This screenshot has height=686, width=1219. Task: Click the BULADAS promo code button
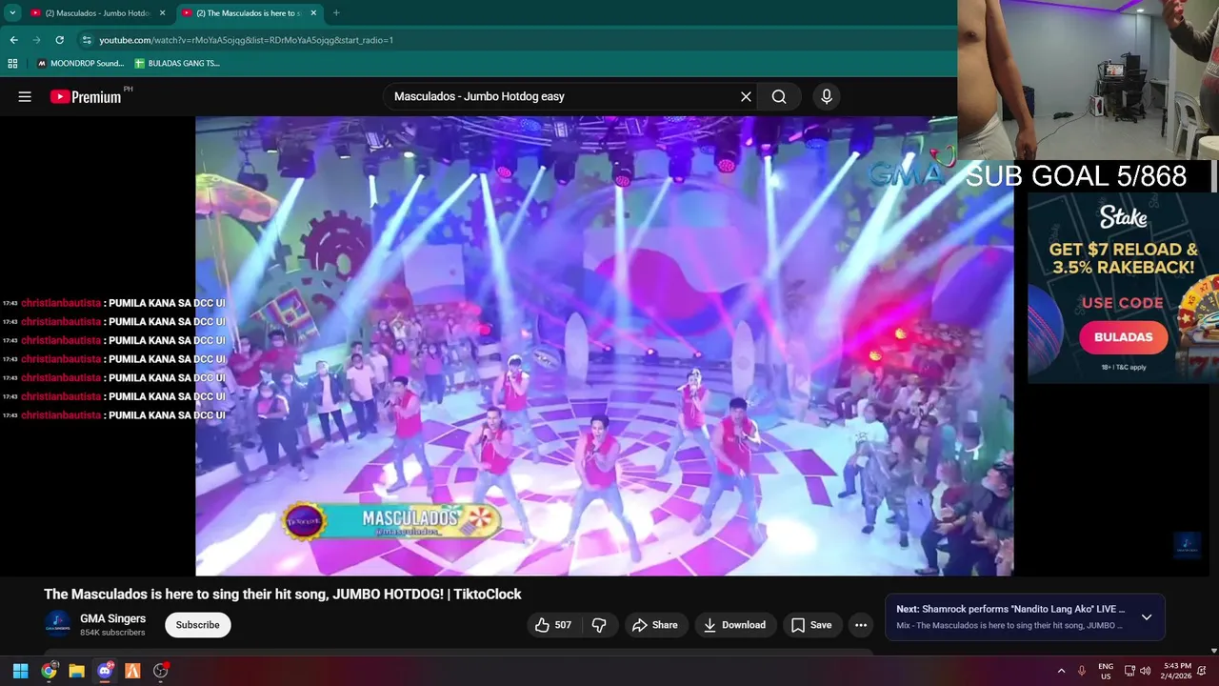[x=1123, y=336]
